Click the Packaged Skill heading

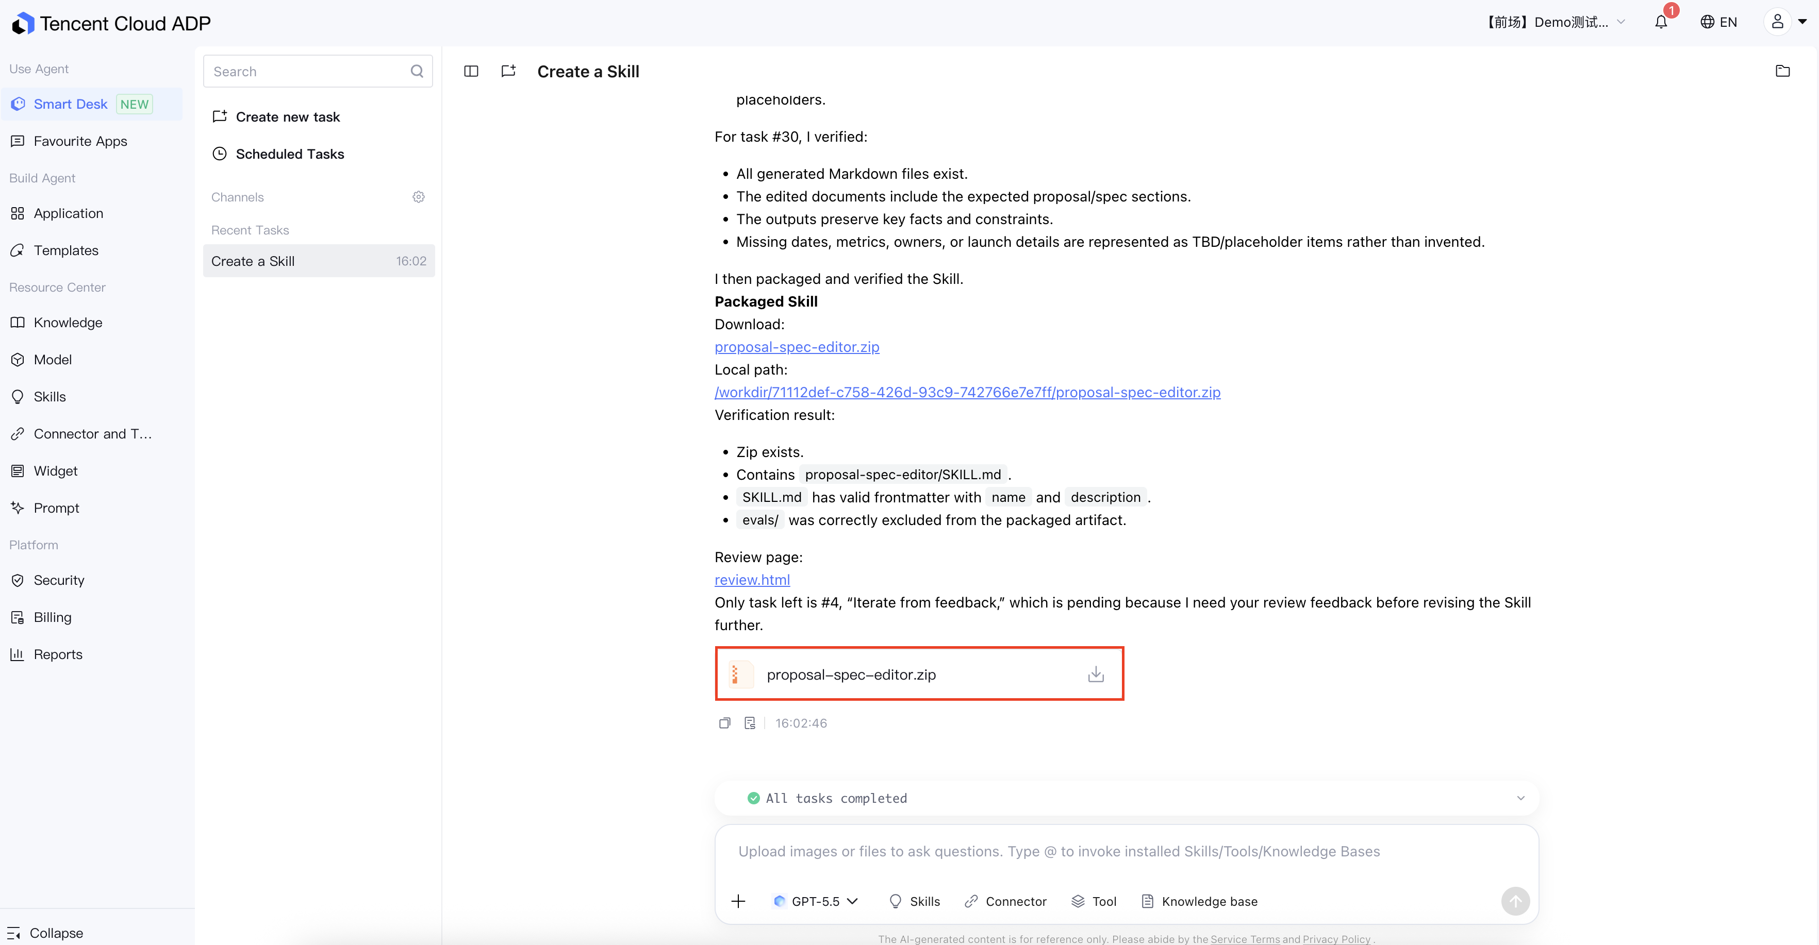(x=766, y=302)
